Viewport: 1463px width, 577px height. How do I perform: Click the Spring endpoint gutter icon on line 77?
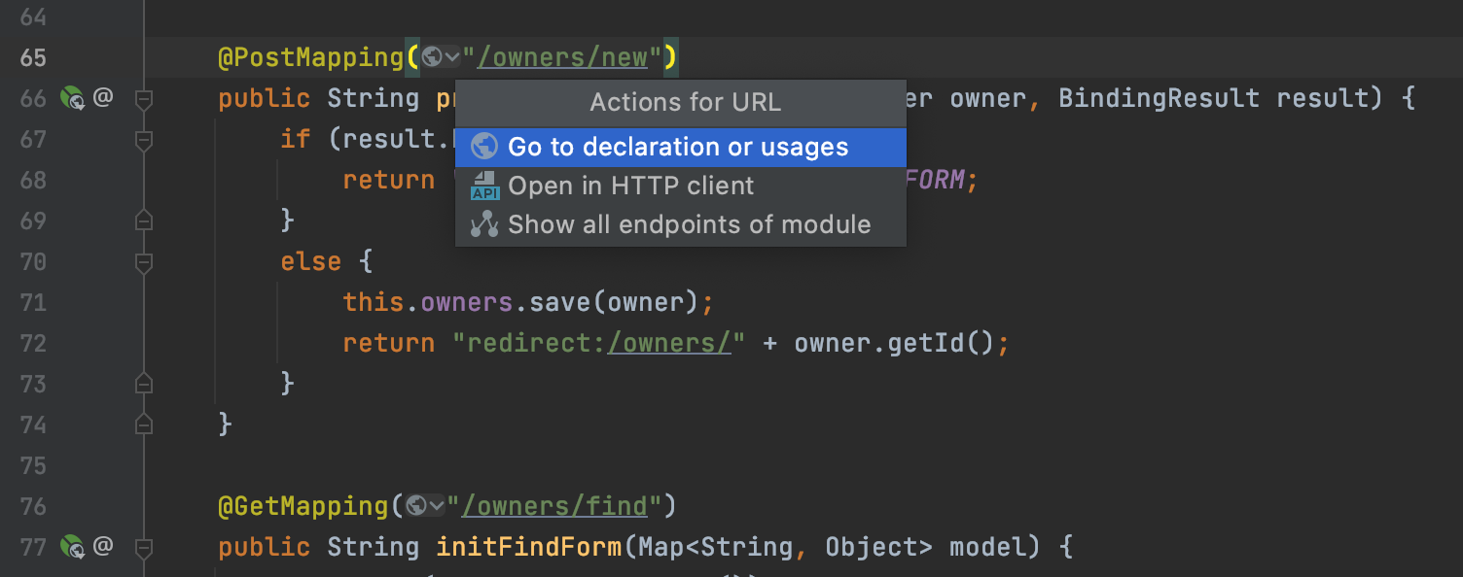72,547
